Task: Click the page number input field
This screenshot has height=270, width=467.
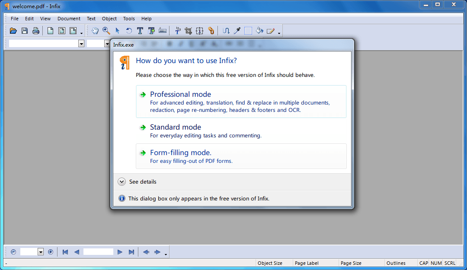Action: pyautogui.click(x=98, y=252)
